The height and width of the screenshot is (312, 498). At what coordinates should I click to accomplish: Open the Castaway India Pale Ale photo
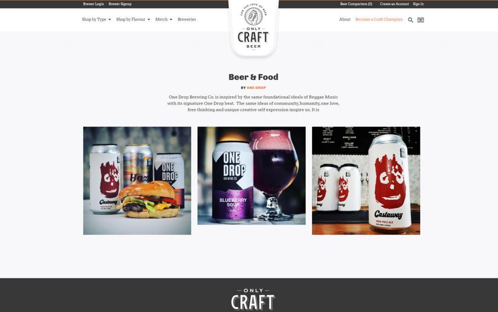pyautogui.click(x=366, y=181)
